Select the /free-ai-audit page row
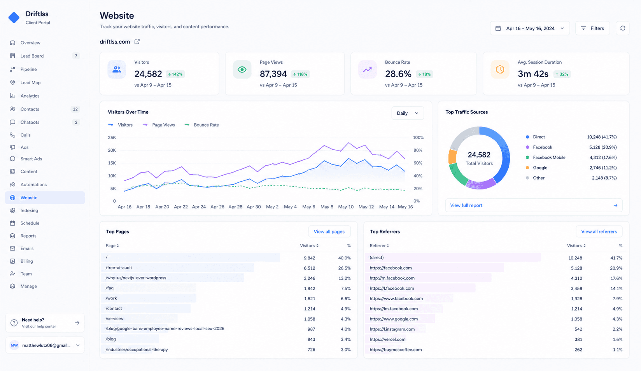This screenshot has width=641, height=371. pyautogui.click(x=228, y=268)
